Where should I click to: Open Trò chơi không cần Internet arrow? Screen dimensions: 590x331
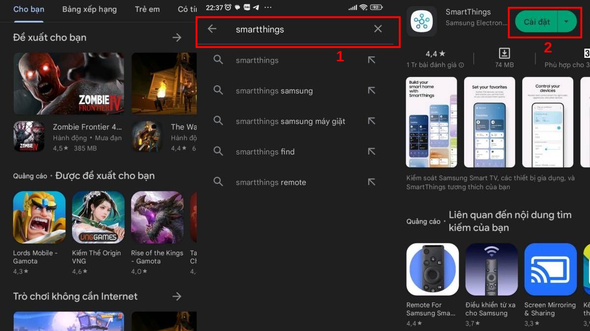pyautogui.click(x=177, y=296)
